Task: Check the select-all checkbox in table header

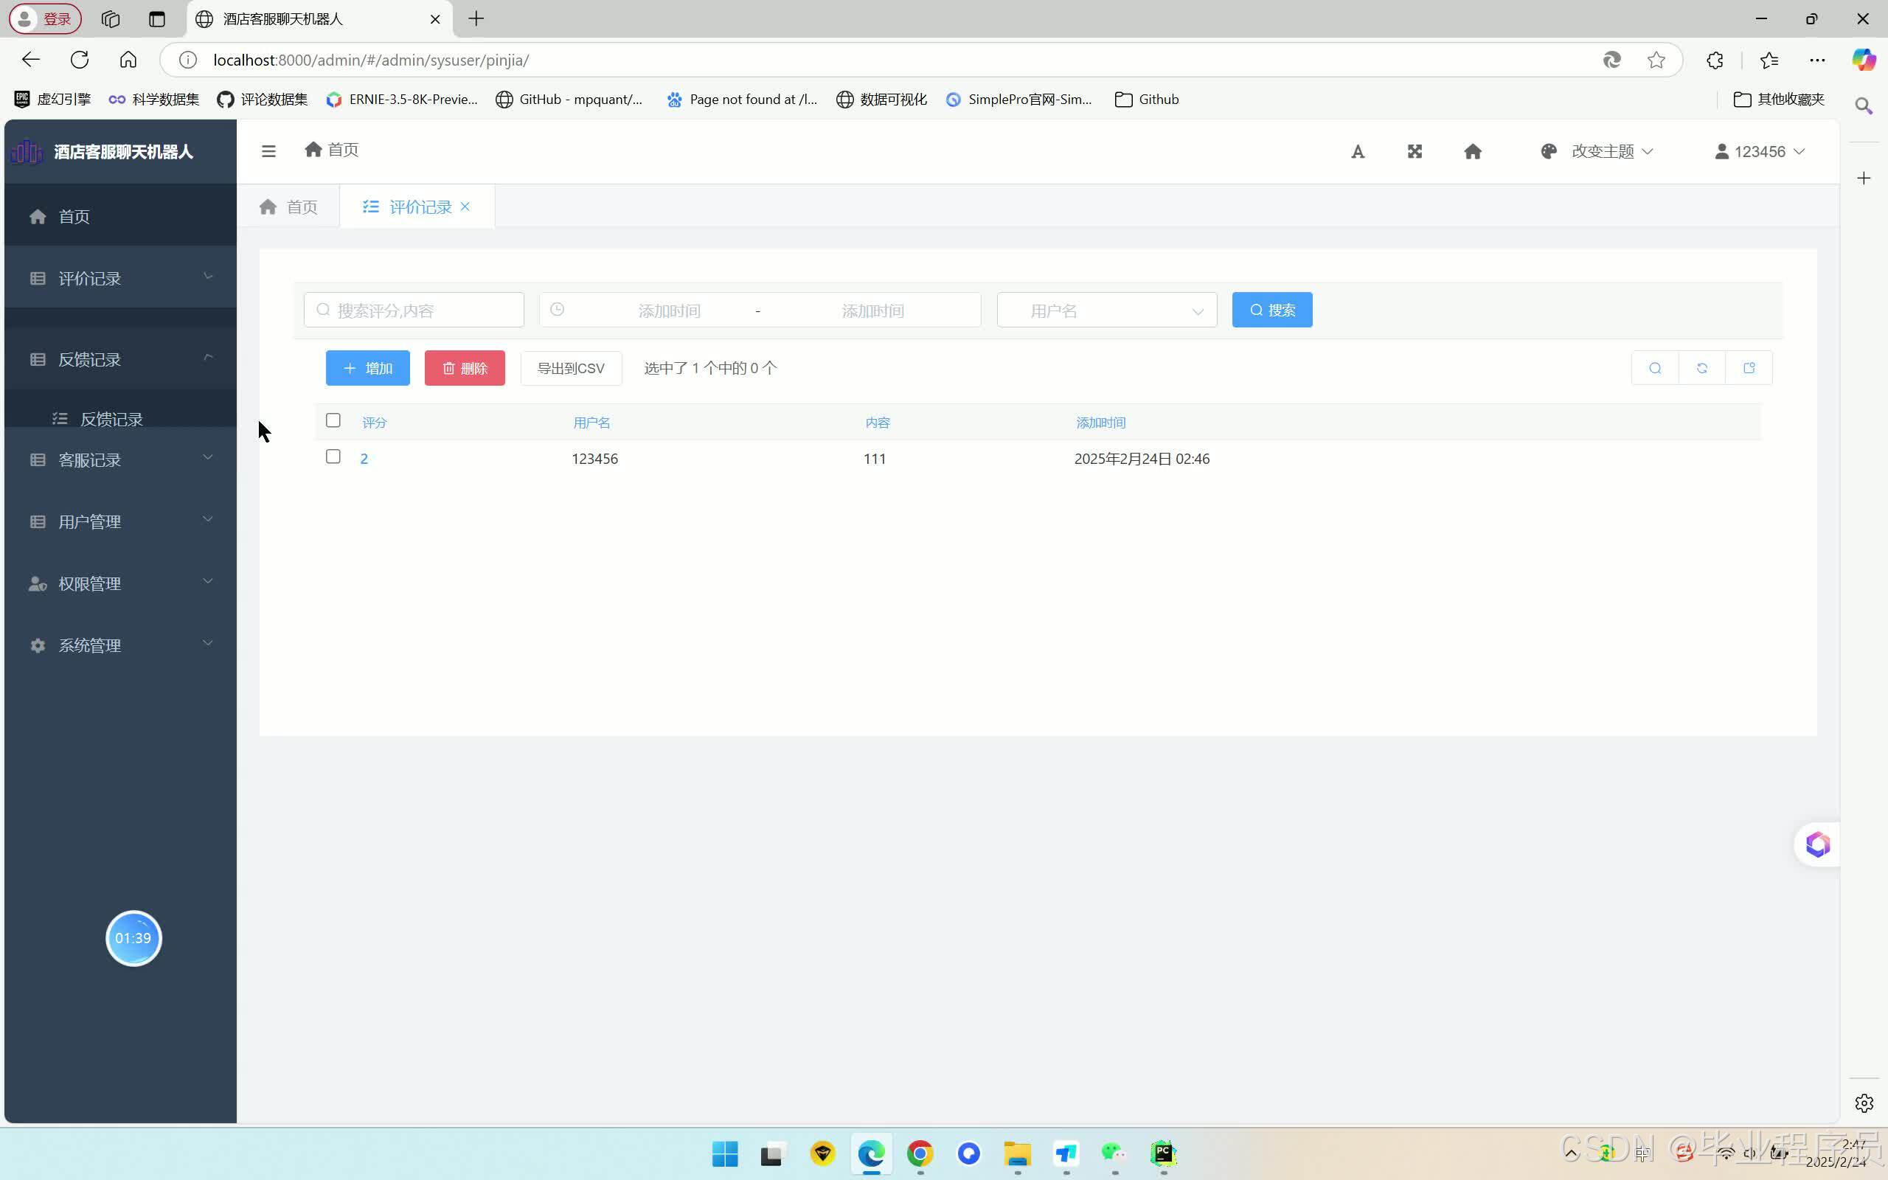Action: [333, 420]
